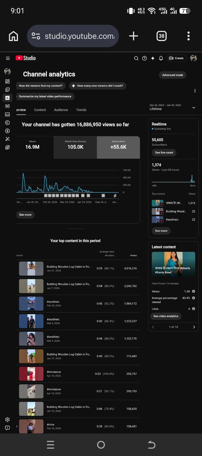Open search in the Studio header
Image resolution: width=202 pixels, height=456 pixels.
[x=136, y=58]
